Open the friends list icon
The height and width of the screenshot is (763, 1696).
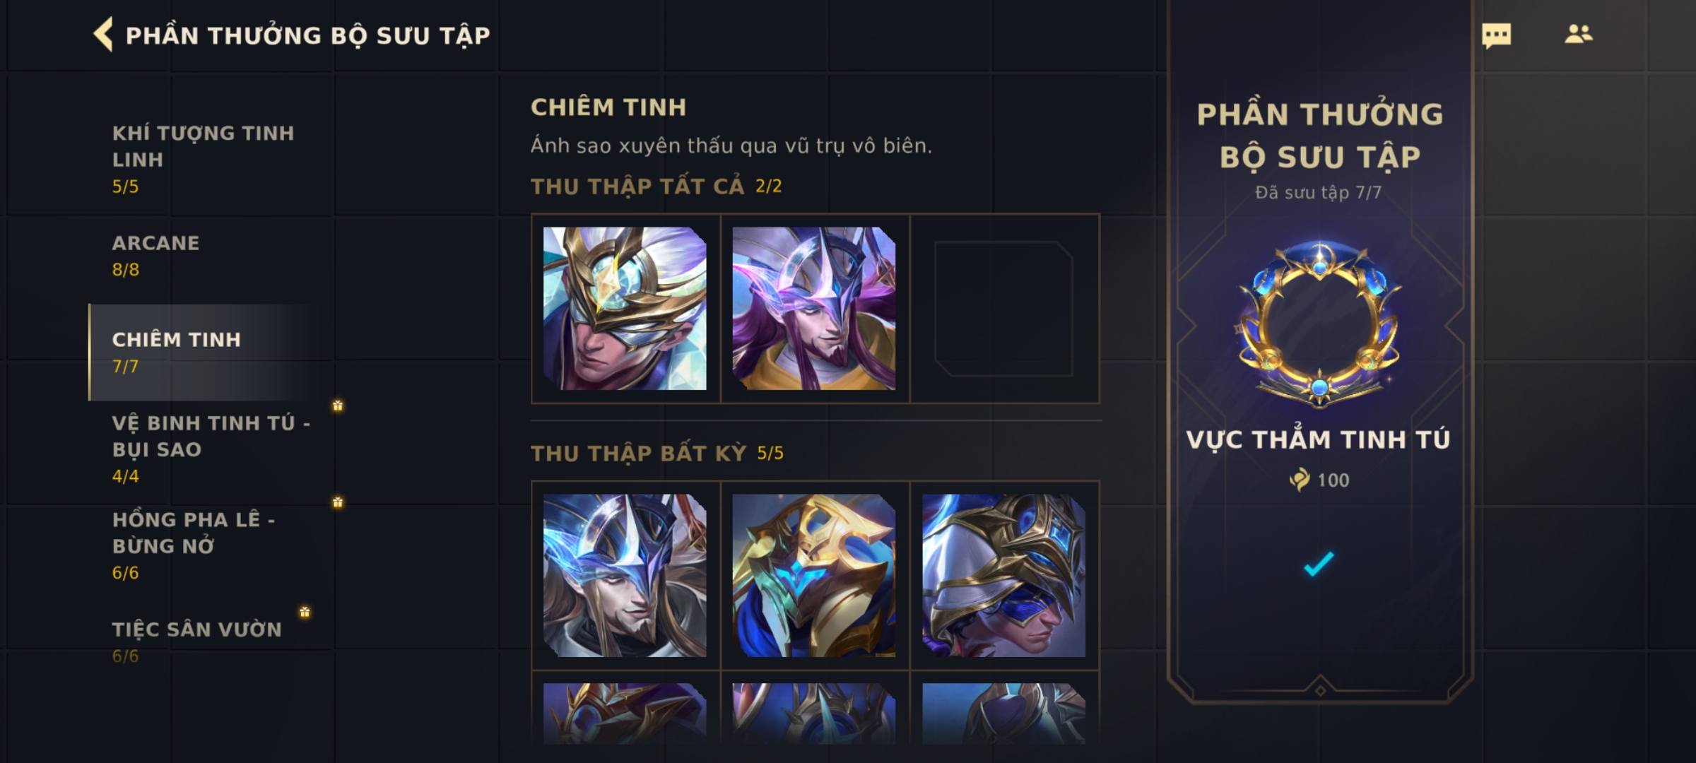tap(1578, 34)
